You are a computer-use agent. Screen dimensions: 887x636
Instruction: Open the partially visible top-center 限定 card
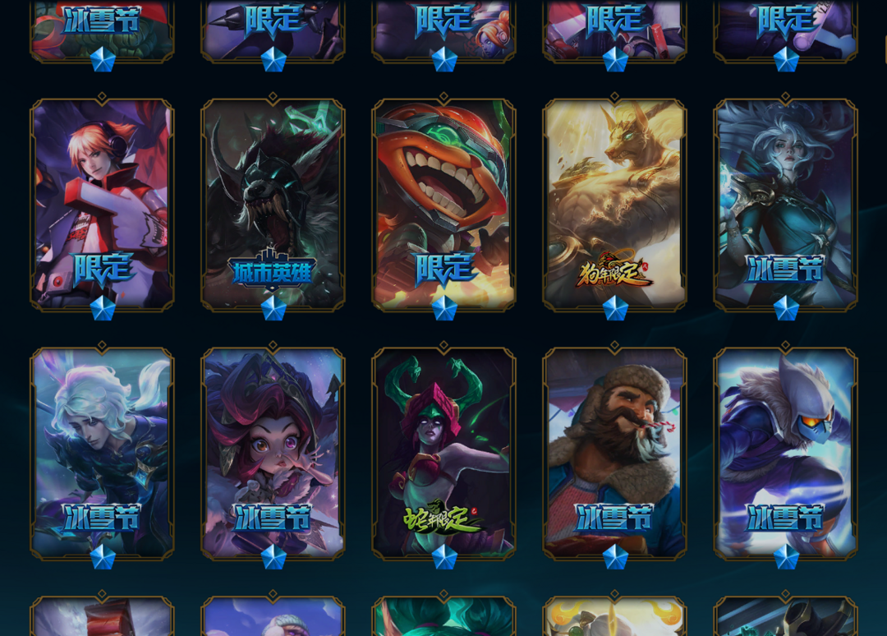tap(443, 31)
